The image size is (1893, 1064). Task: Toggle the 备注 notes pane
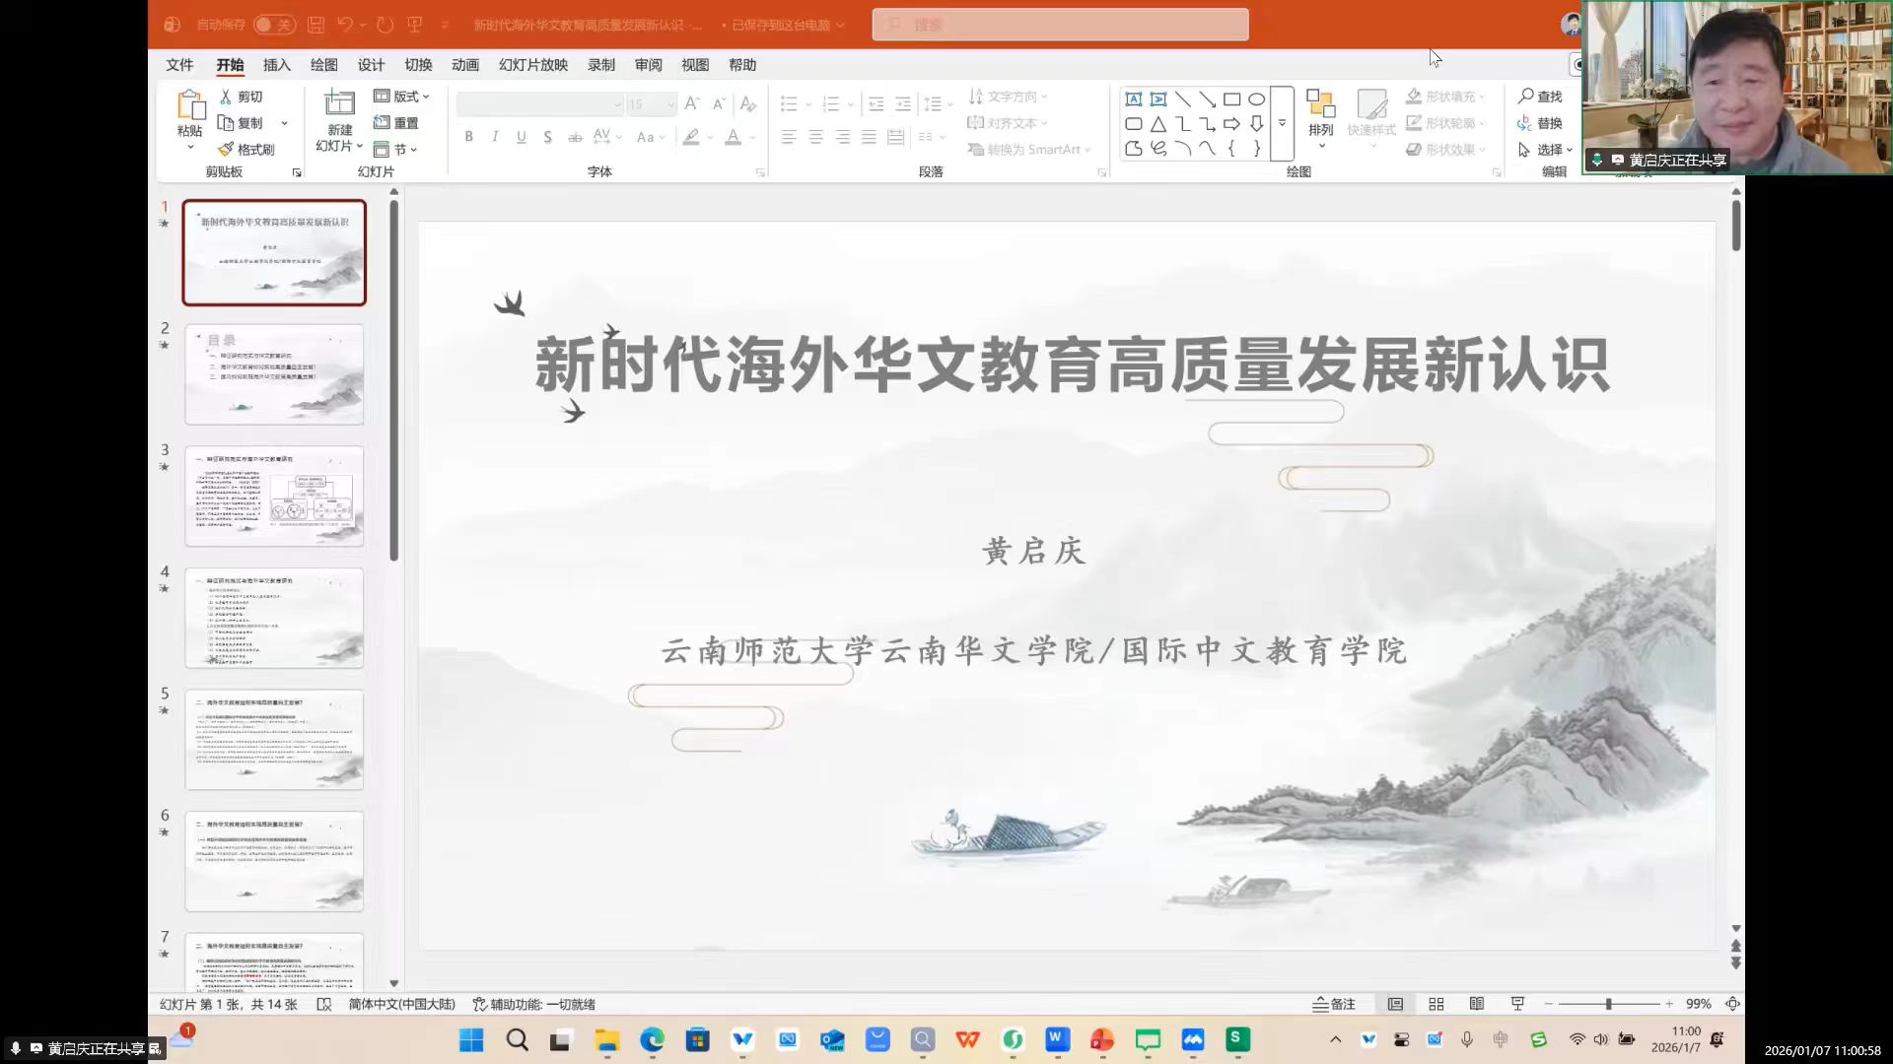1334,1004
